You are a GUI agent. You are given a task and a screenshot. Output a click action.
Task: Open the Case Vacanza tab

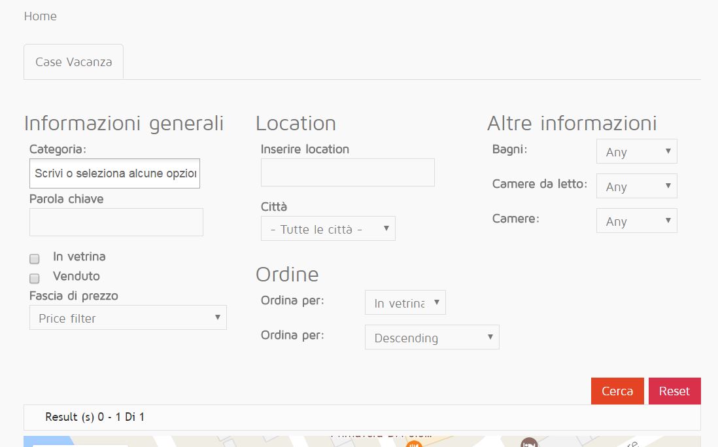pyautogui.click(x=74, y=62)
